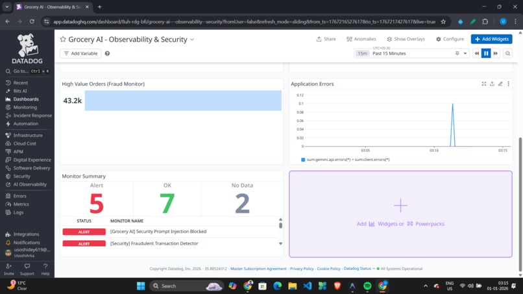Click the No Data count 2

(242, 203)
